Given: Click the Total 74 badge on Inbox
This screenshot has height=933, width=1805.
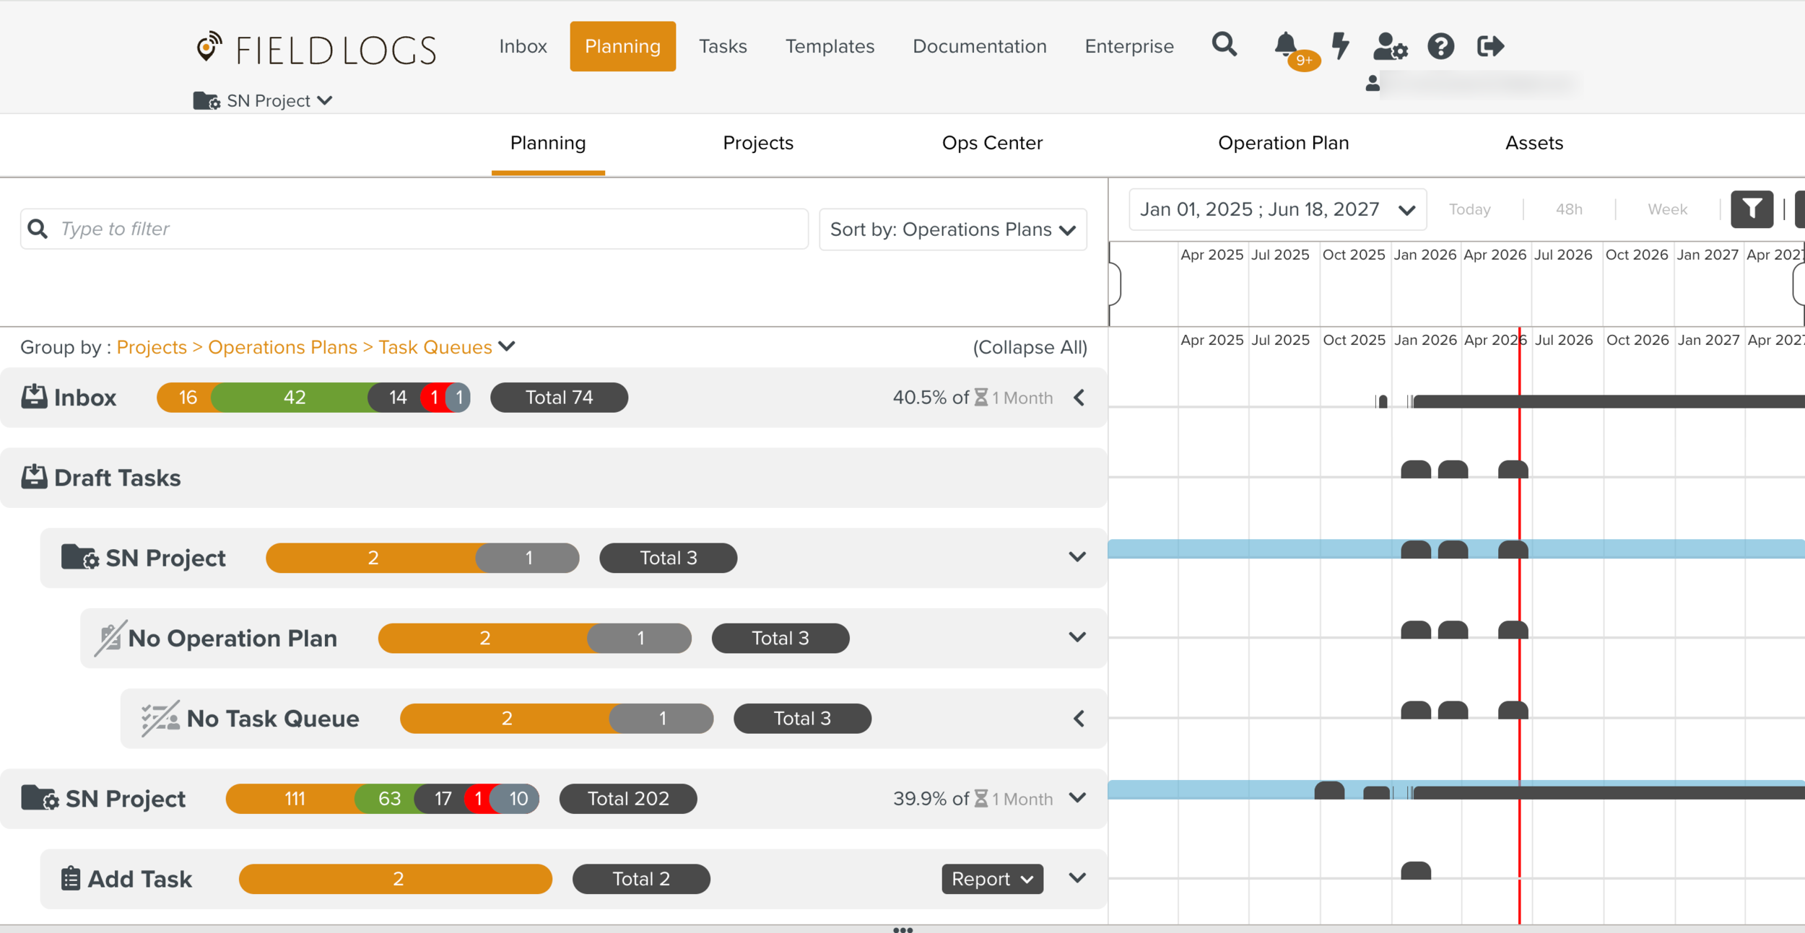Looking at the screenshot, I should 559,398.
